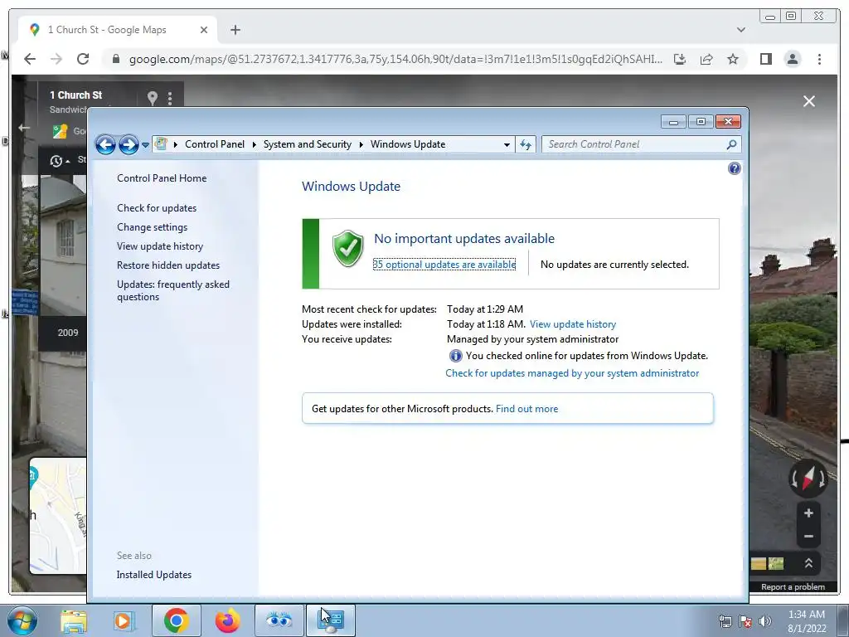The height and width of the screenshot is (637, 849).
Task: Open the Street View panel three-dot menu
Action: 170,98
